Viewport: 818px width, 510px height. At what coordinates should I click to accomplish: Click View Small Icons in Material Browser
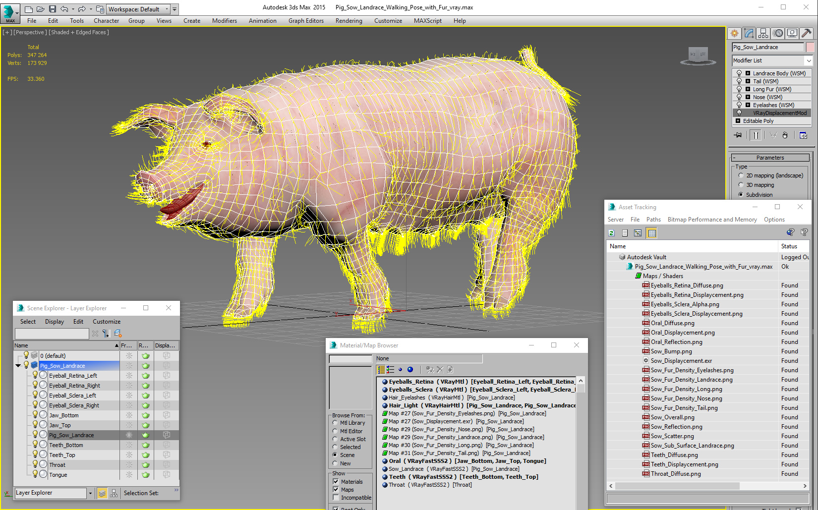pyautogui.click(x=400, y=369)
